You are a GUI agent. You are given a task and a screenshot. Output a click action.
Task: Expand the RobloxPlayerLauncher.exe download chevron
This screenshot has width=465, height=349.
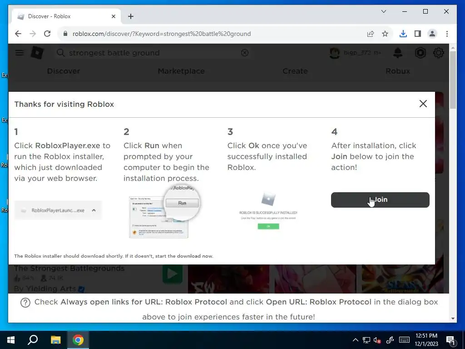point(94,210)
